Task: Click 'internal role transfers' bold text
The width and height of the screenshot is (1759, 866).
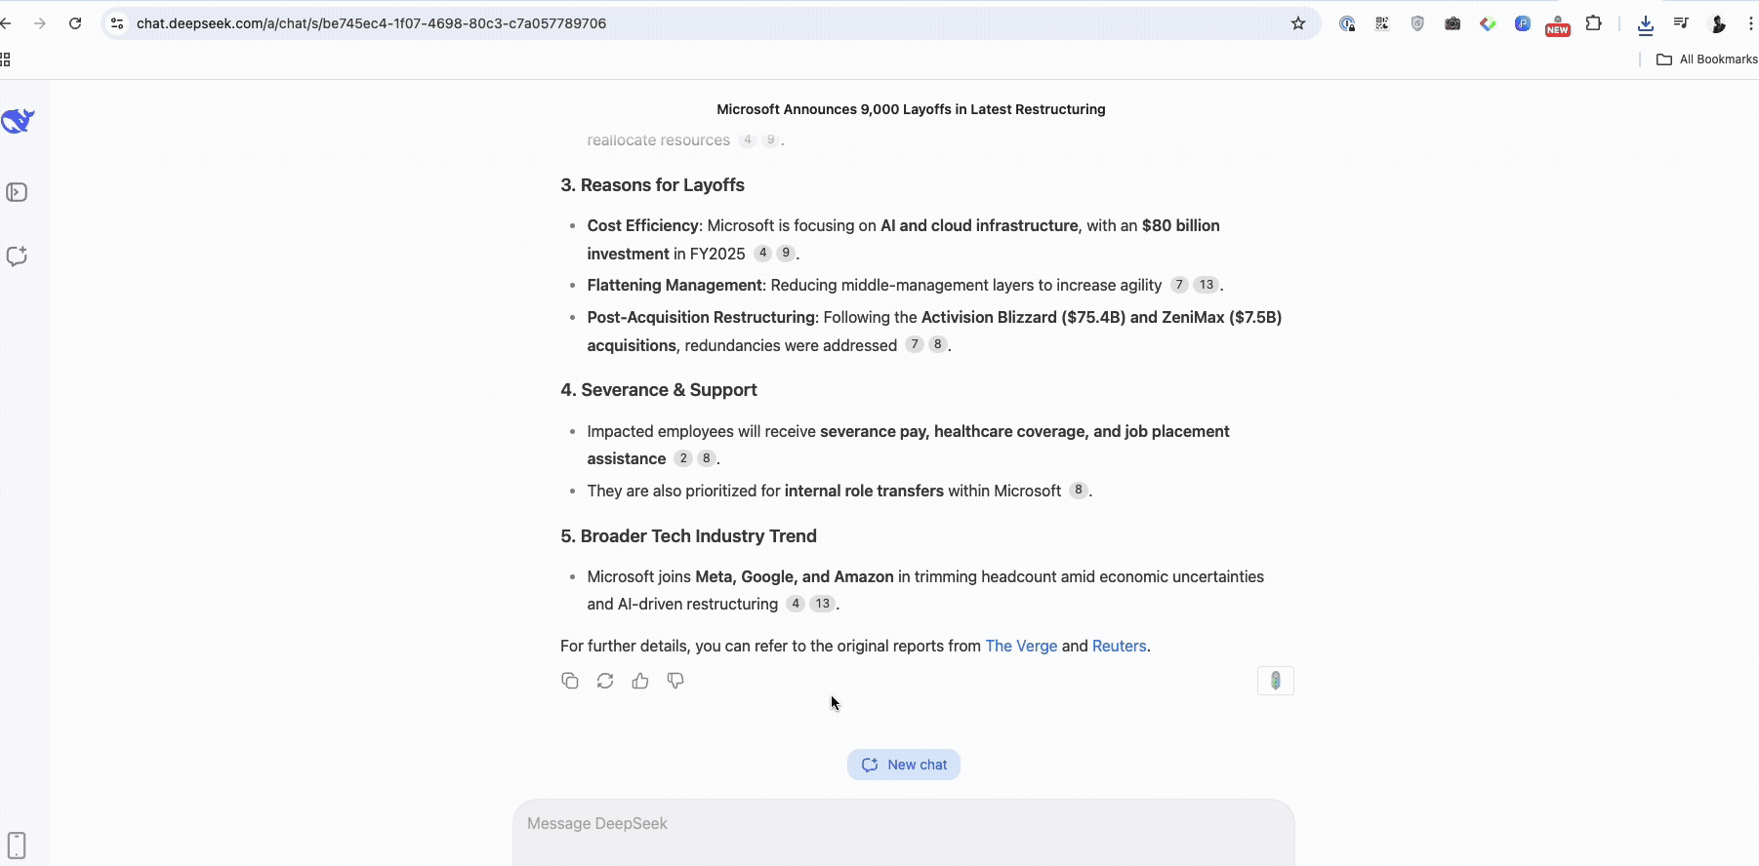Action: 864,491
